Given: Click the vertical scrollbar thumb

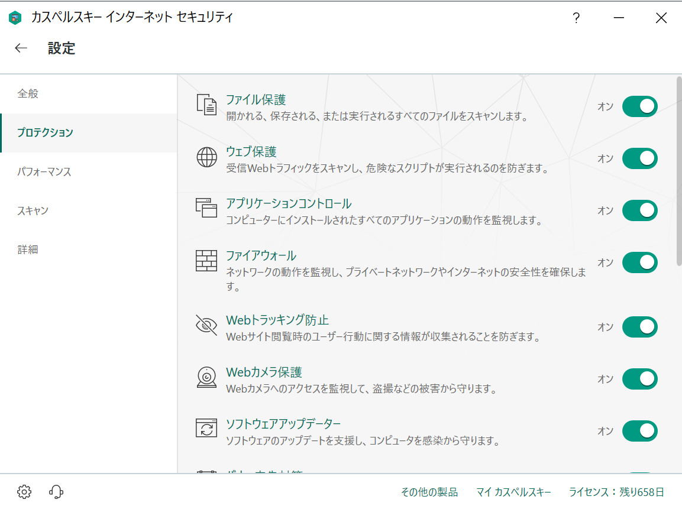Looking at the screenshot, I should pos(679,171).
